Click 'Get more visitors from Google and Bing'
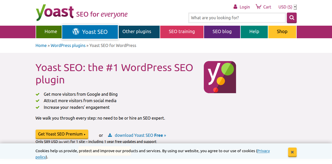The height and width of the screenshot is (164, 332). coord(80,94)
